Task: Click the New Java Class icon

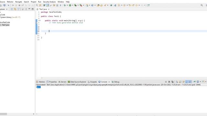Action: pos(92,5)
